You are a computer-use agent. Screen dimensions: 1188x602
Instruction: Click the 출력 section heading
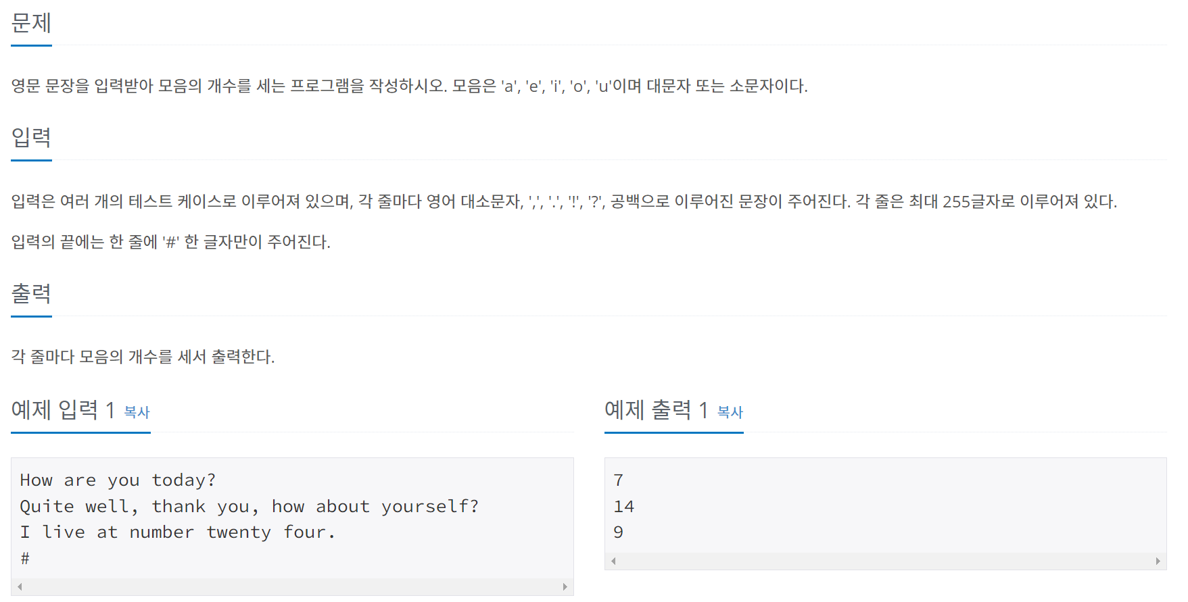[x=31, y=293]
